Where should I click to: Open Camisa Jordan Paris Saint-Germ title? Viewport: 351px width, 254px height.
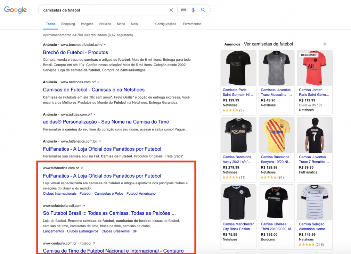click(x=314, y=92)
